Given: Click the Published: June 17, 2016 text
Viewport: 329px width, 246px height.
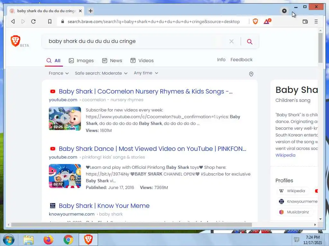Looking at the screenshot, I should pos(110,187).
